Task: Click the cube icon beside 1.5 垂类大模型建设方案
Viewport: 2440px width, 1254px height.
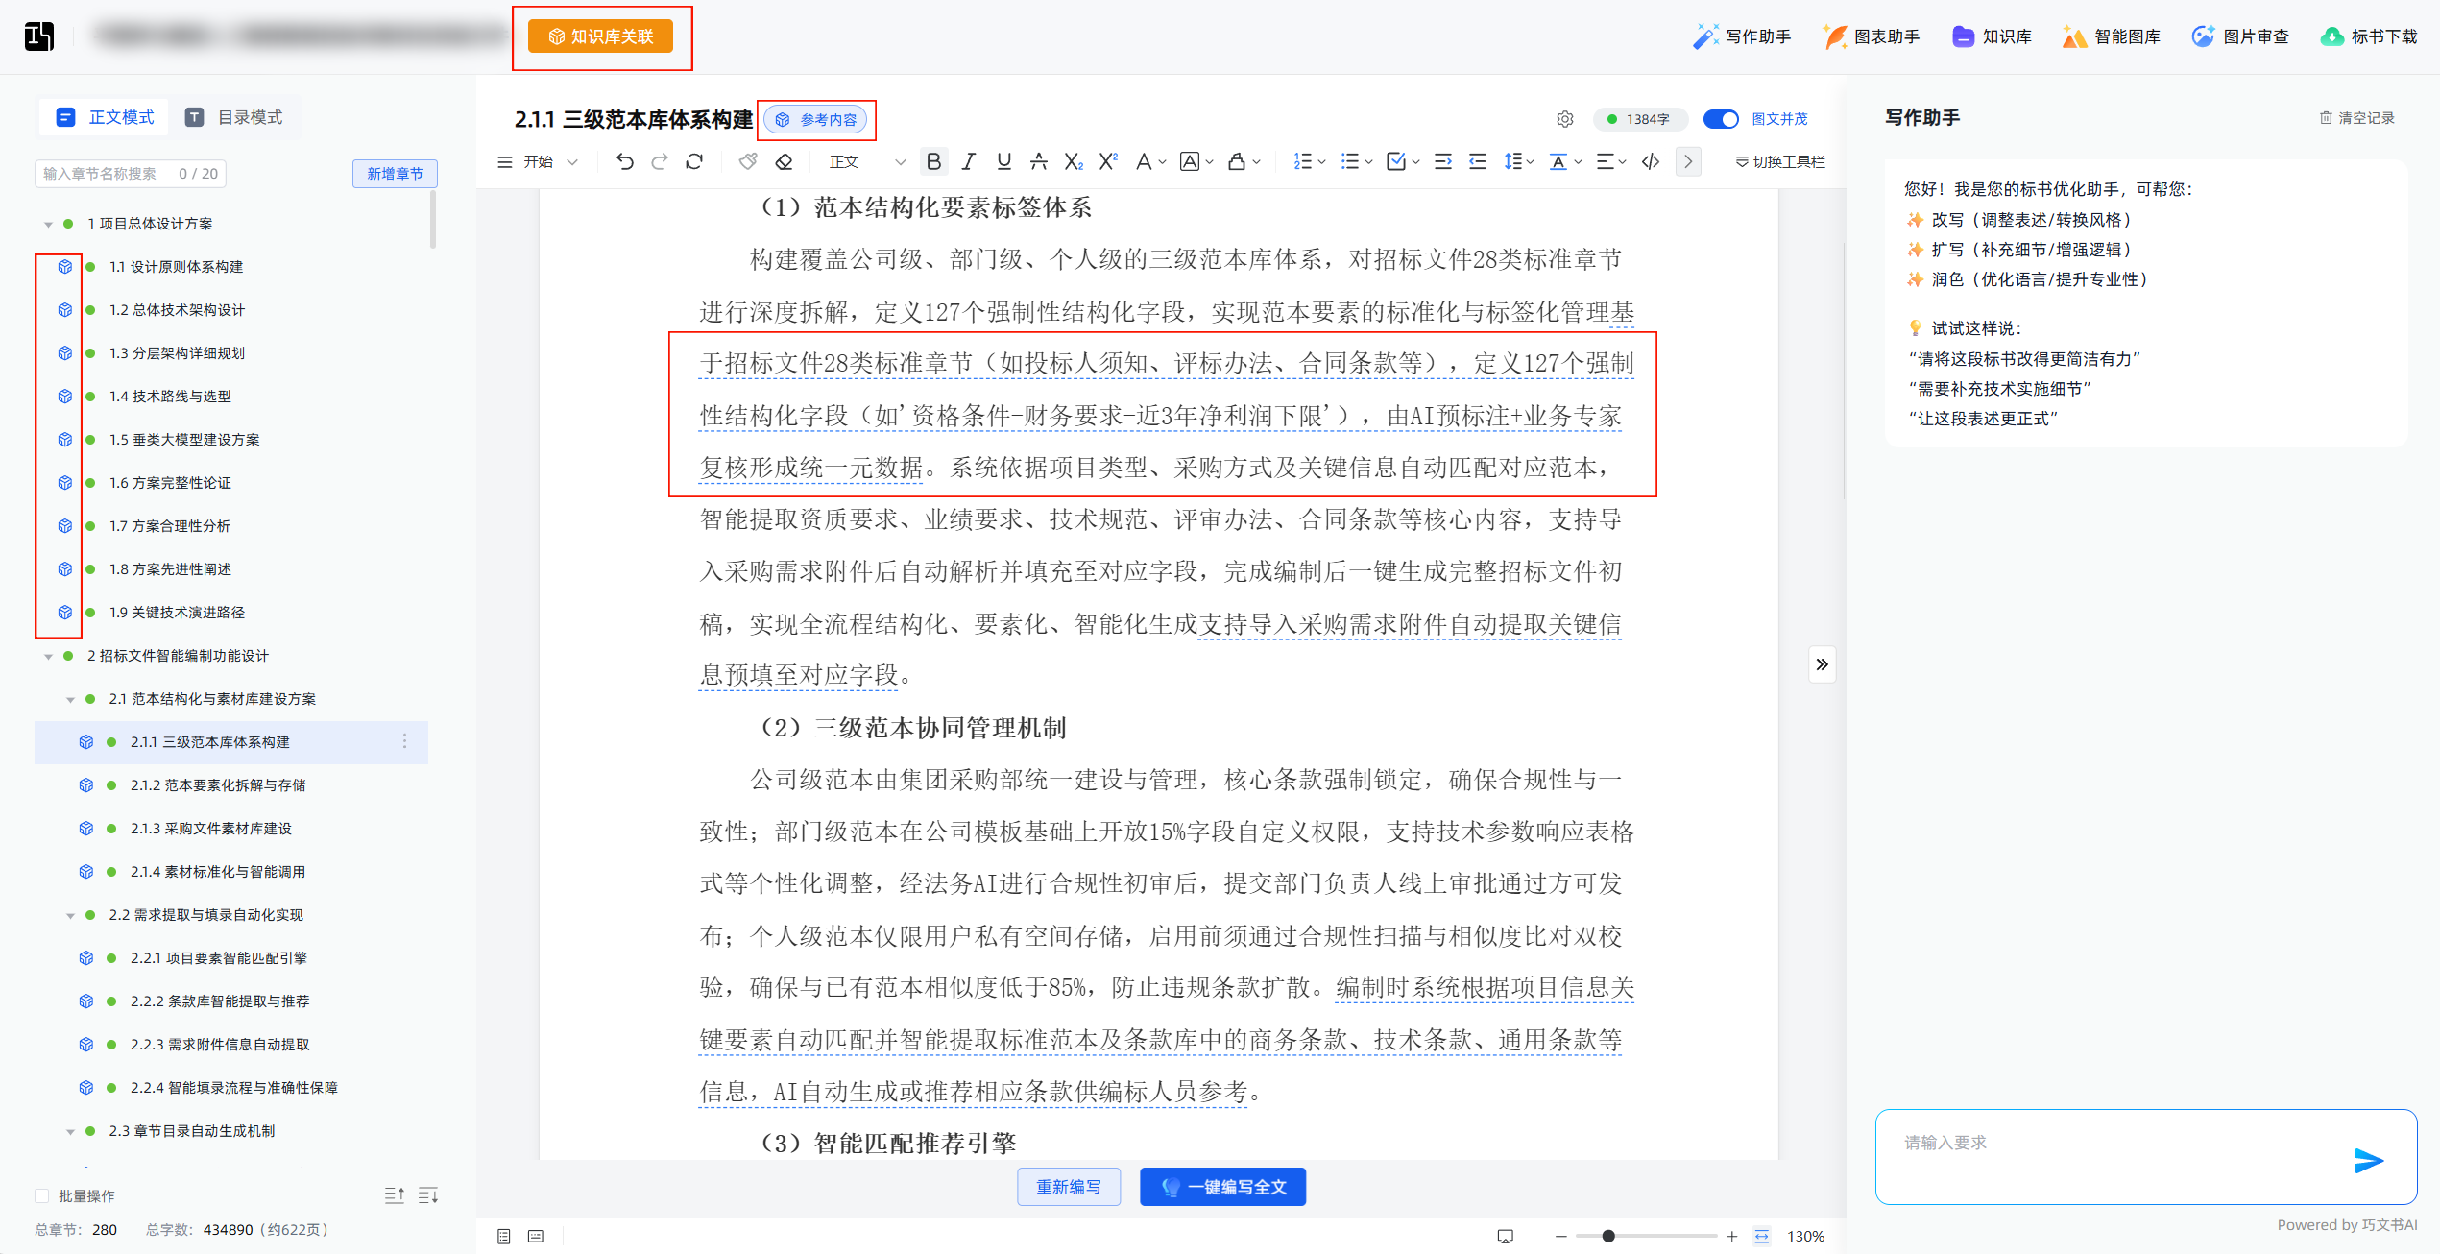Action: tap(64, 440)
